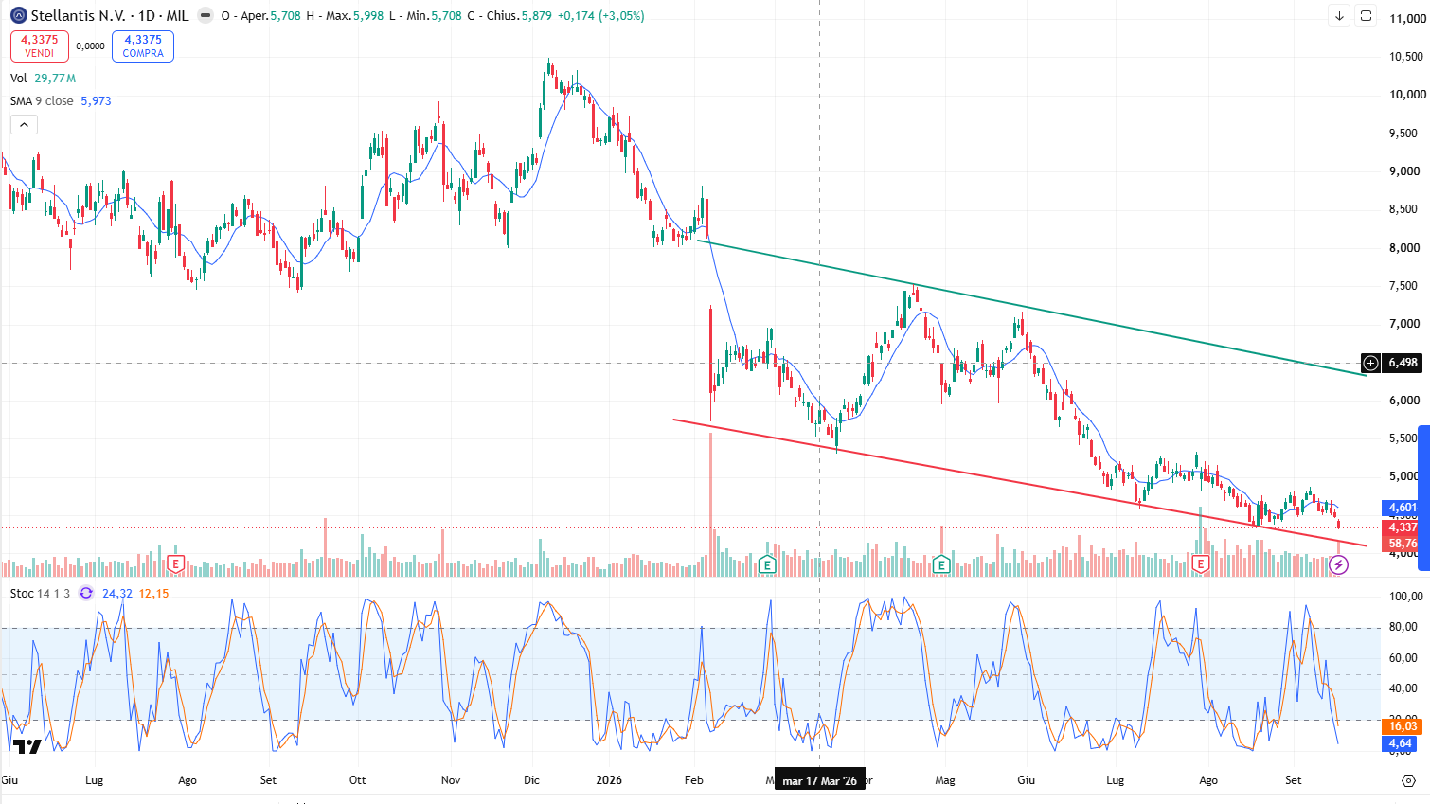Click the 0,0000 spread value

[x=90, y=46]
